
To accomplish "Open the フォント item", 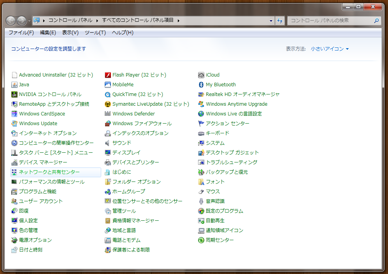I will pos(215,182).
